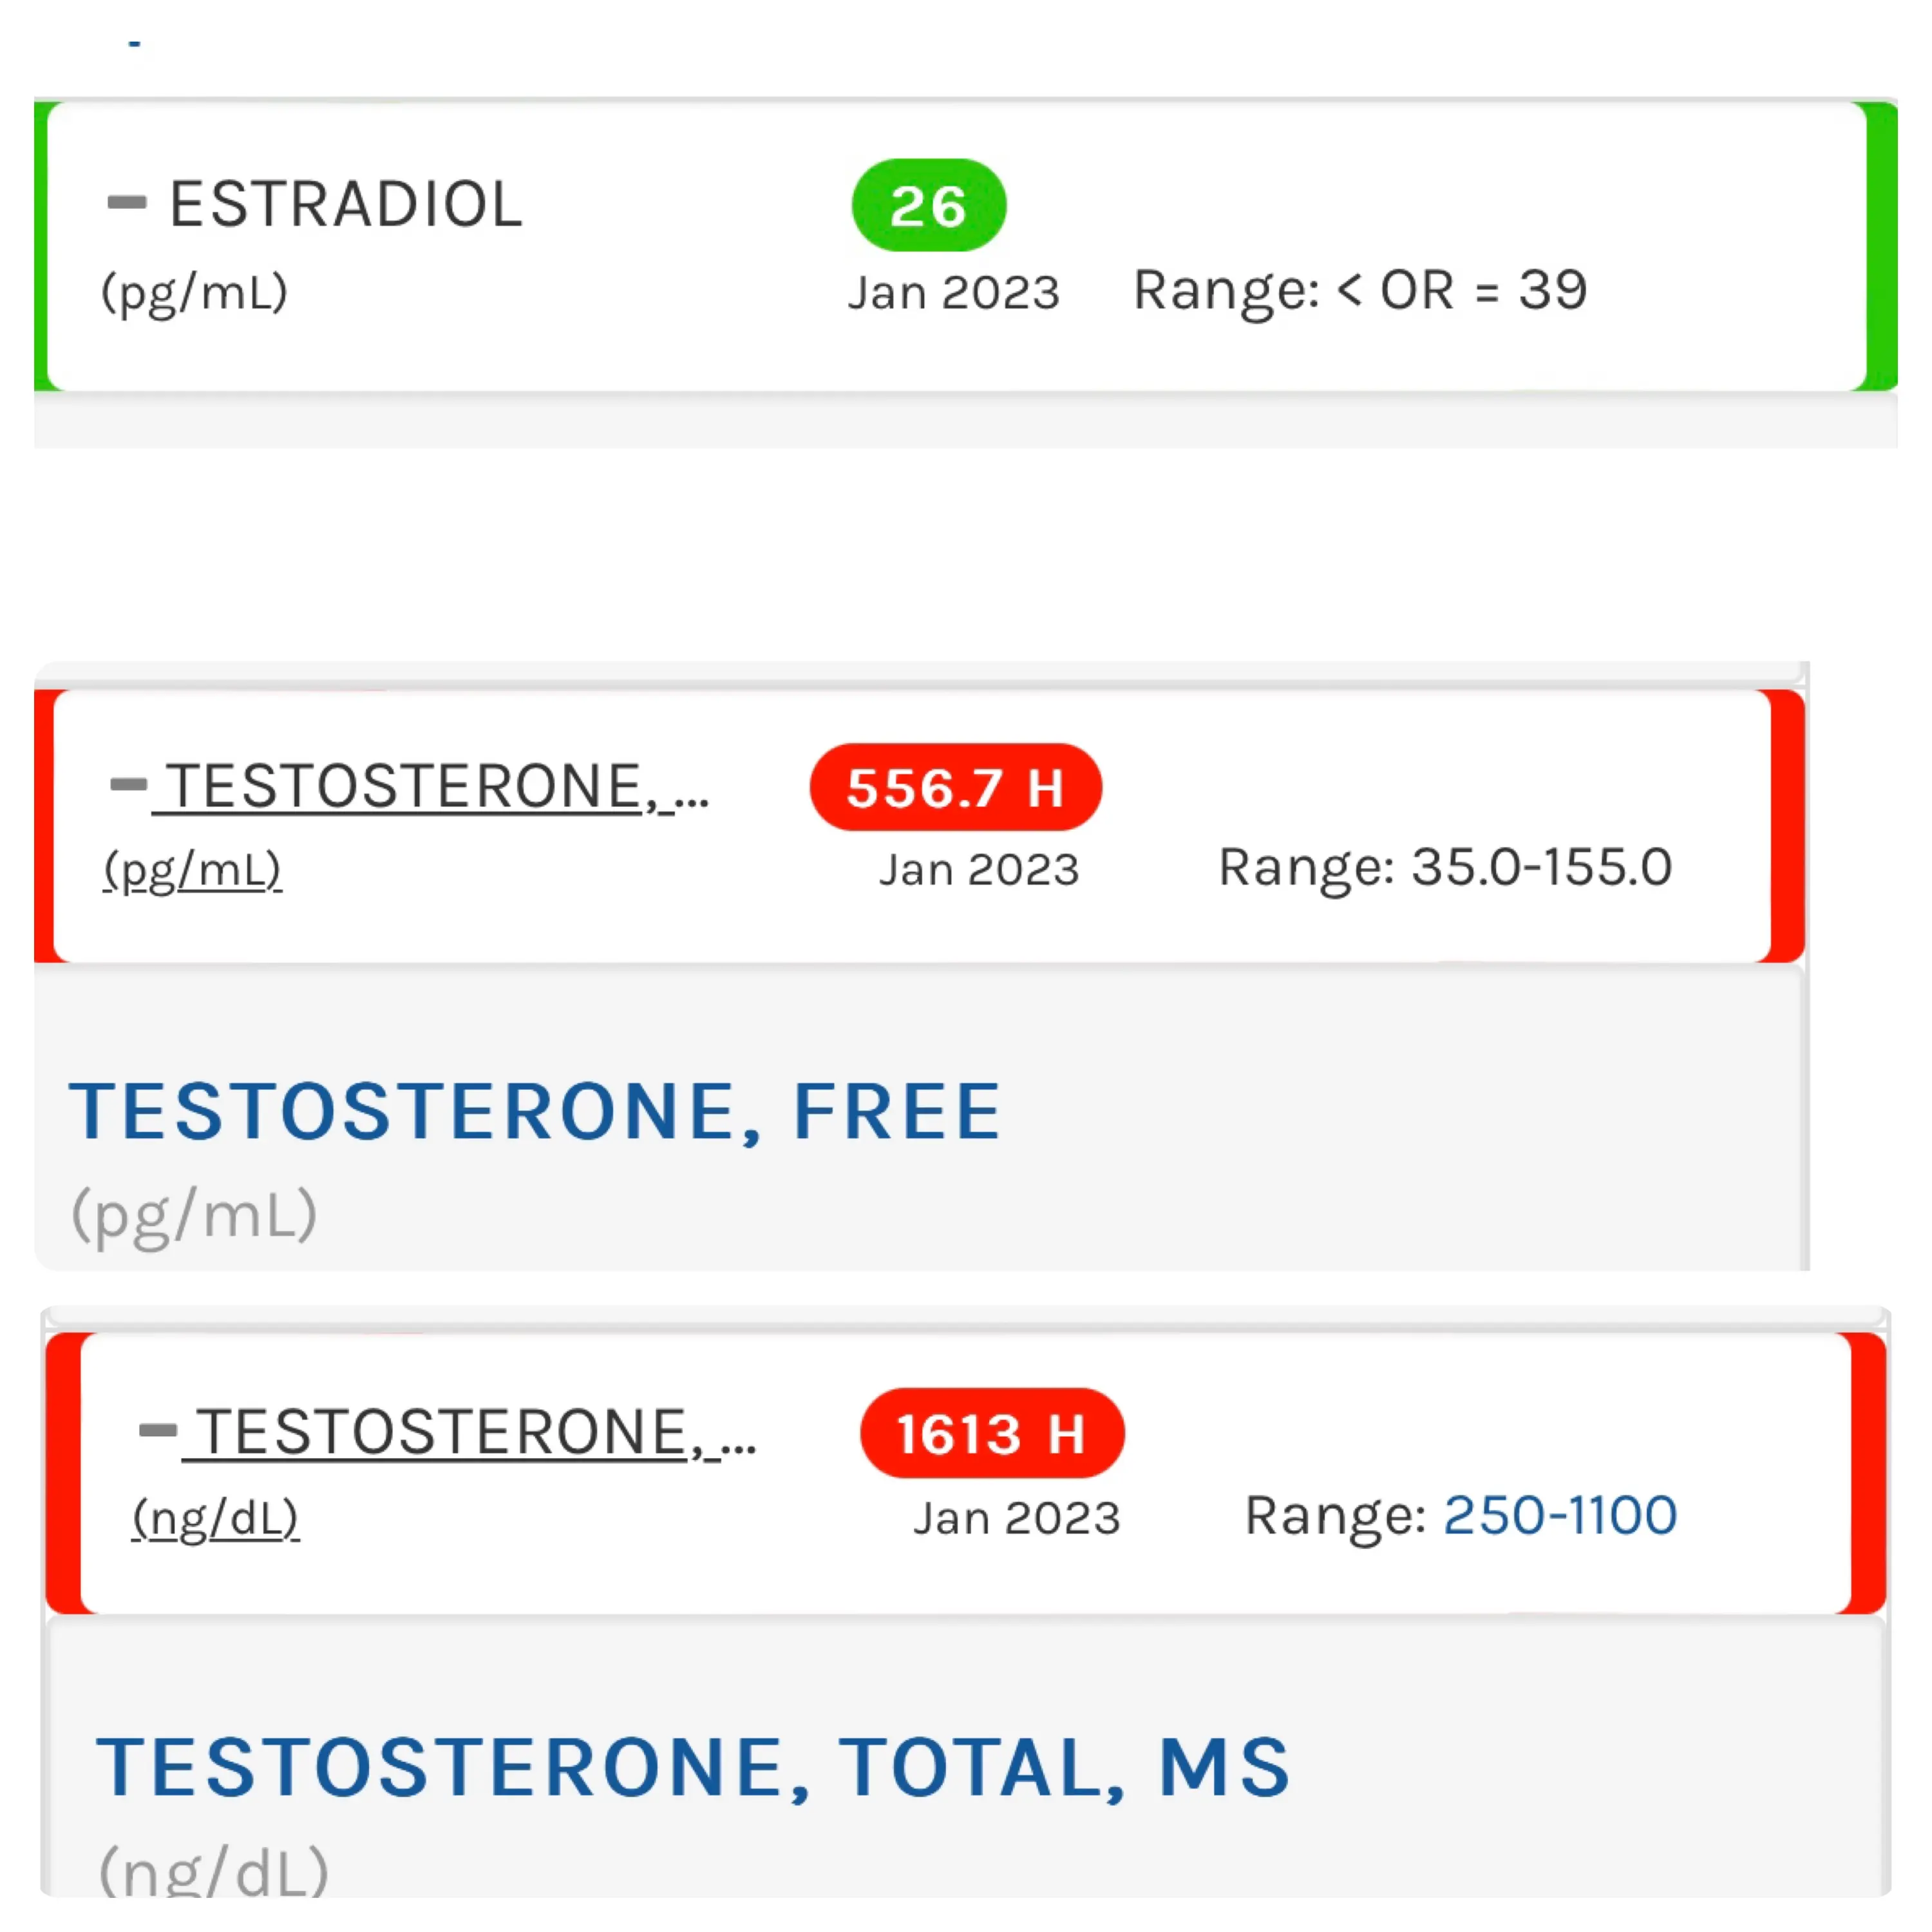Collapse the Estradiol result row
The width and height of the screenshot is (1932, 1932).
tap(127, 203)
